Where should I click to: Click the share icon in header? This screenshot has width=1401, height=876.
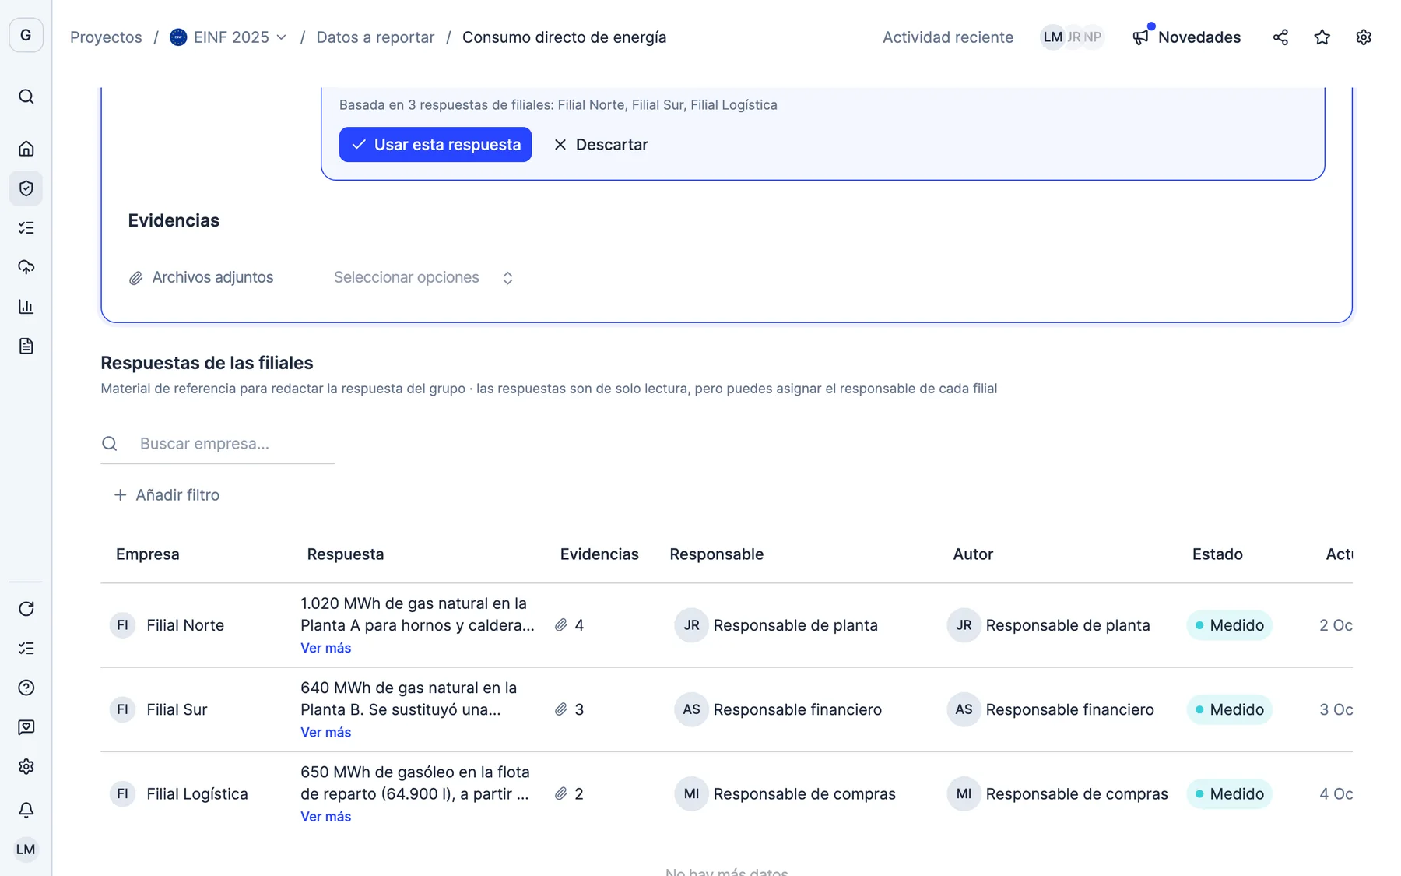click(1280, 37)
